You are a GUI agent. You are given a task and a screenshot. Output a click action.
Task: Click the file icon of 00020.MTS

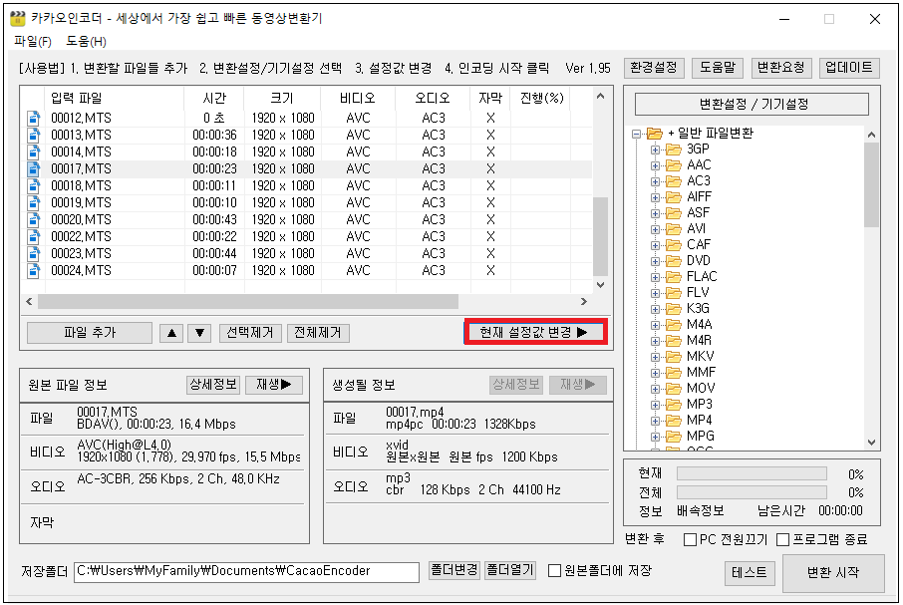coord(34,220)
